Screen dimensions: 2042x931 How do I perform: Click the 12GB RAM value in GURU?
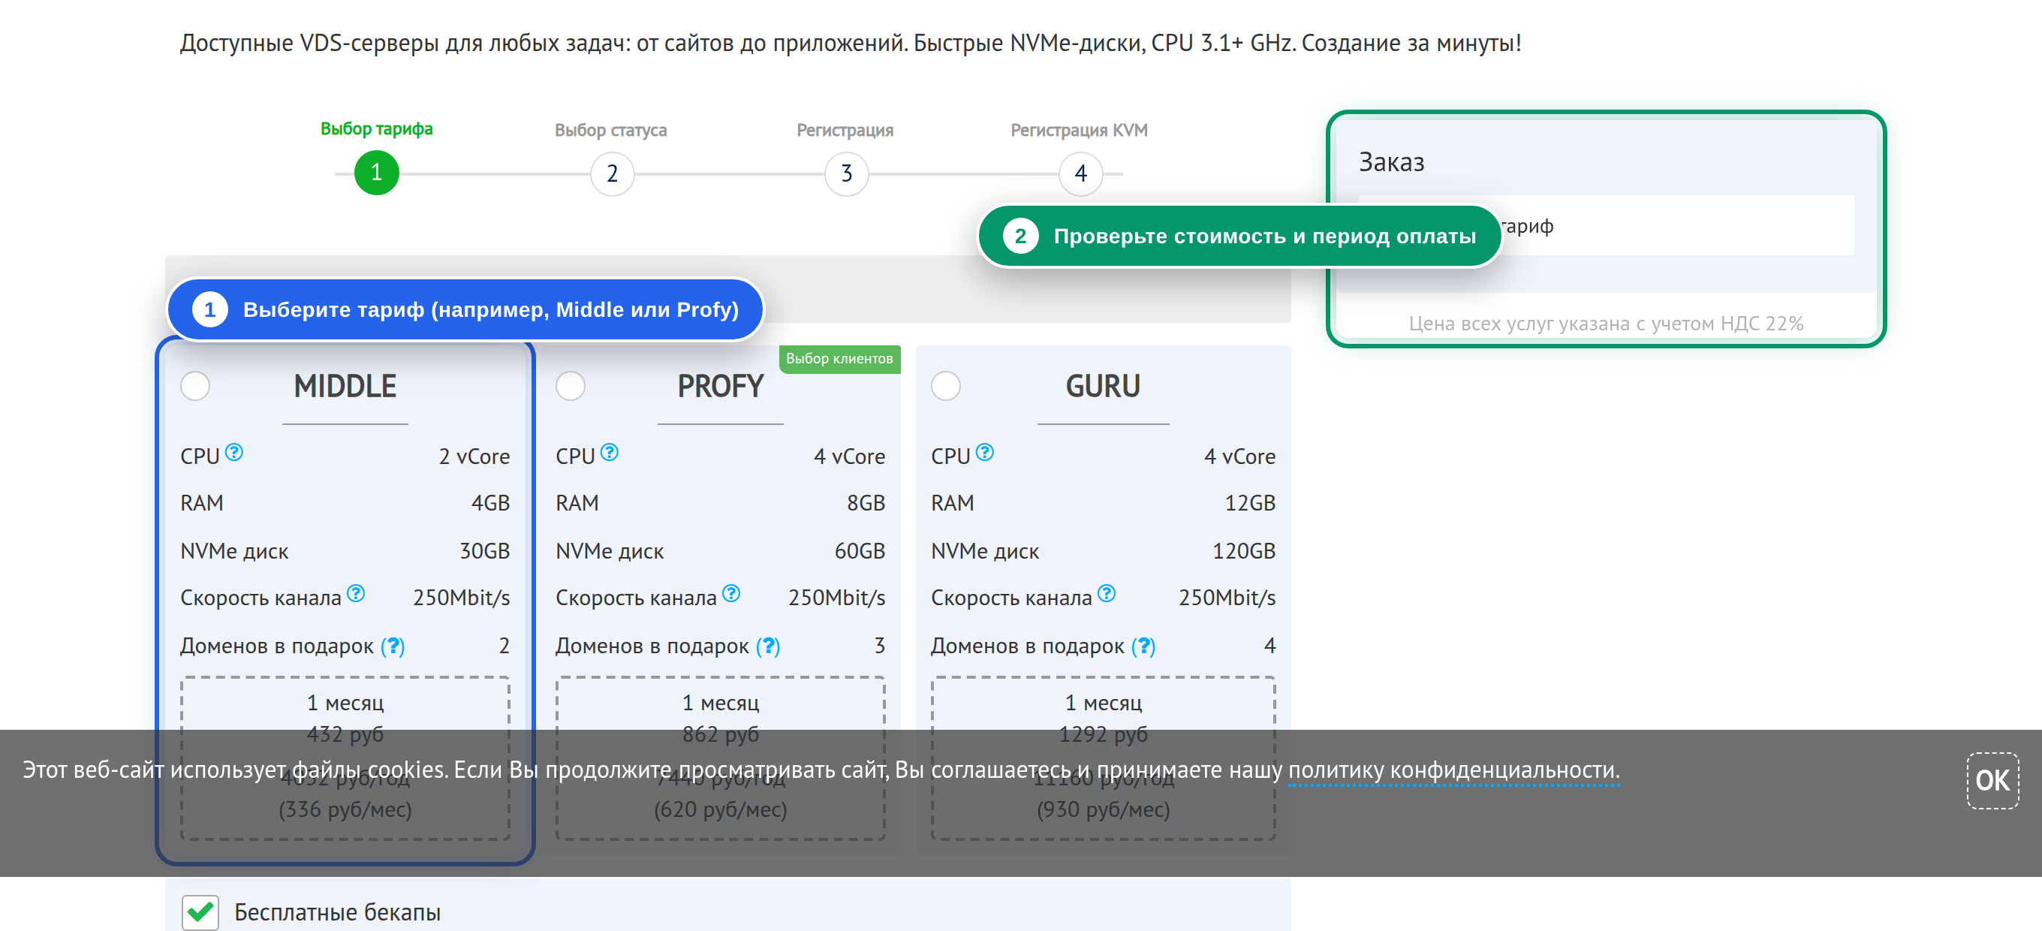(x=1249, y=504)
